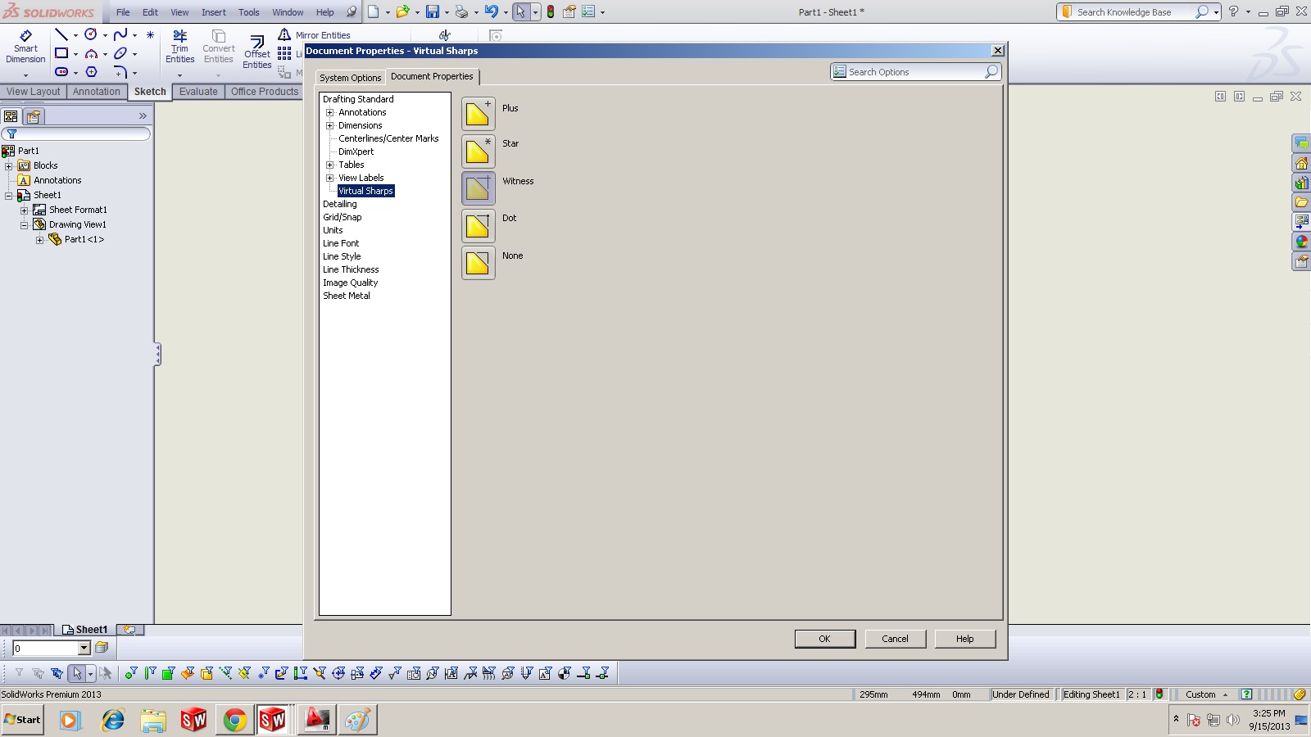Screen dimensions: 1311x737
Task: Activate the Trim Entities tool
Action: [x=179, y=47]
